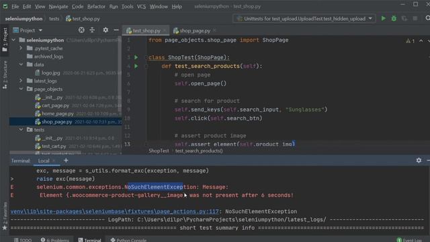Image resolution: width=430 pixels, height=242 pixels.
Task: Open the File menu
Action: point(15,6)
